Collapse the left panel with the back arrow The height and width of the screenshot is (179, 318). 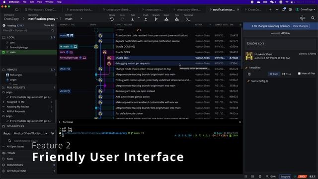click(x=4, y=25)
